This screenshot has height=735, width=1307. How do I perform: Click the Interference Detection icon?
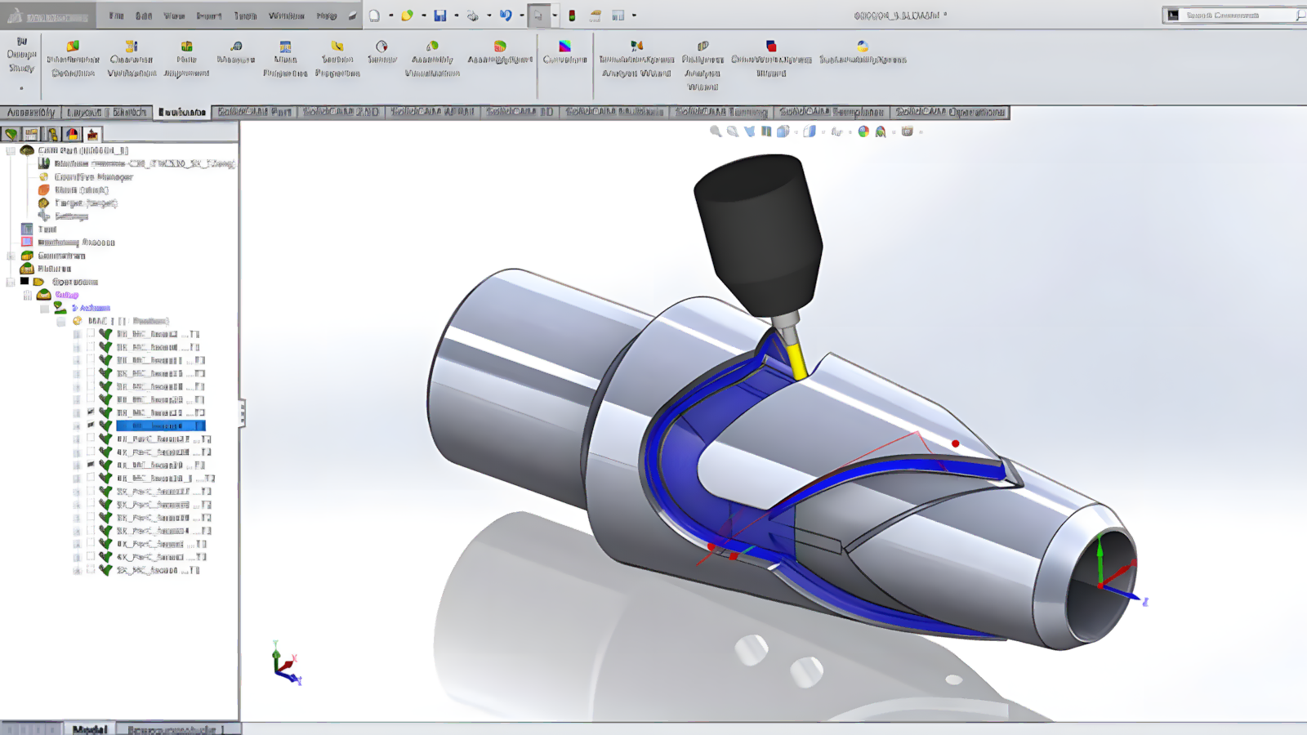[x=73, y=47]
